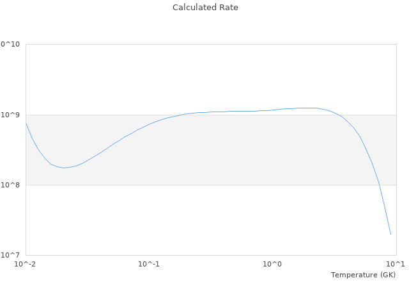Select the 10^1 x-axis tick label
The width and height of the screenshot is (409, 306).
coord(396,264)
